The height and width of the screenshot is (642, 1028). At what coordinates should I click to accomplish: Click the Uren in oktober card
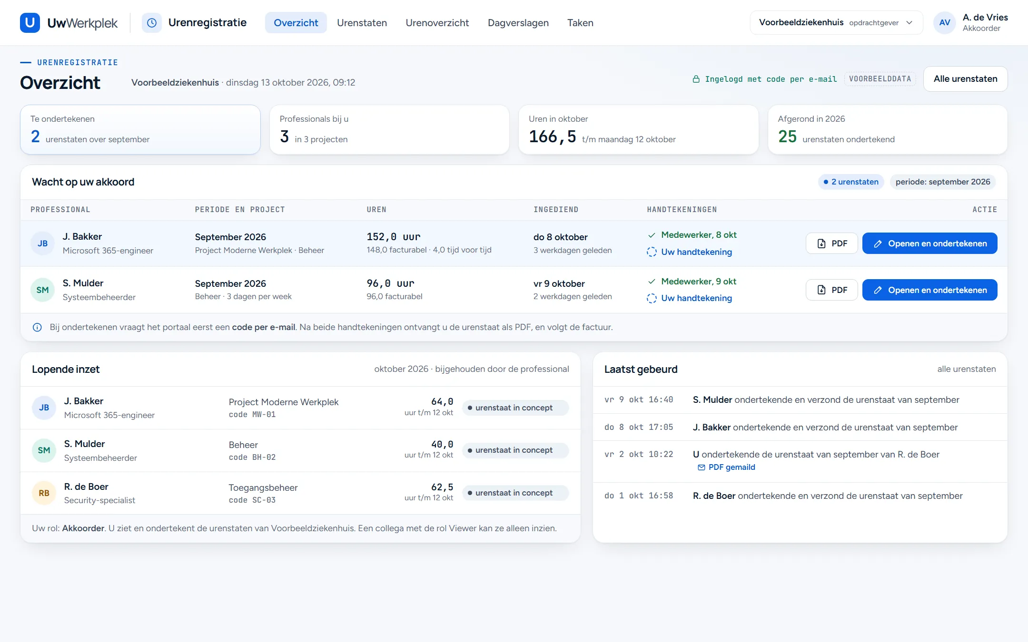(x=638, y=129)
